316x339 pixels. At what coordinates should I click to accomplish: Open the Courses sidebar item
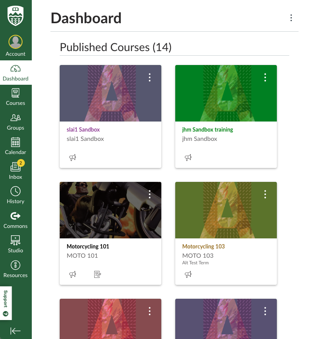tap(16, 97)
